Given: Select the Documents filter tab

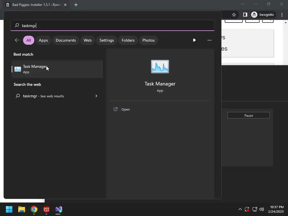Looking at the screenshot, I should [x=66, y=40].
